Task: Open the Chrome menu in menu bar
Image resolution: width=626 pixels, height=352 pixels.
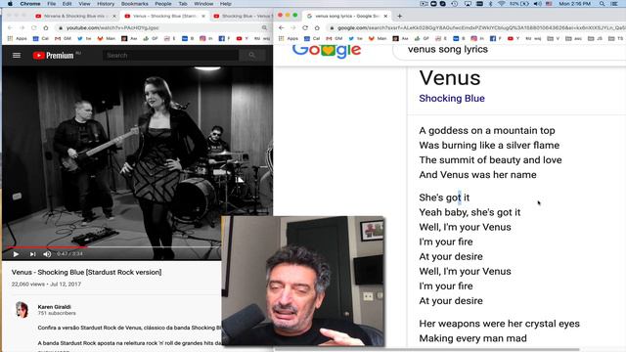Action: [30, 4]
